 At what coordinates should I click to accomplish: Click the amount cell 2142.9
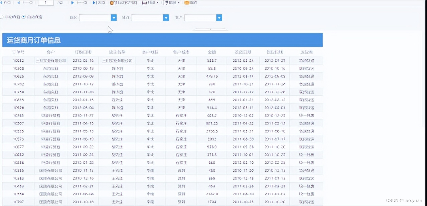[212, 194]
